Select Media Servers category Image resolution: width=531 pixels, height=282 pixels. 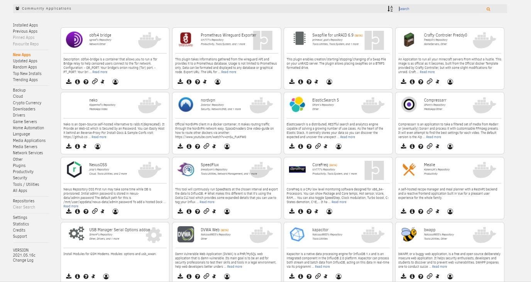click(25, 147)
